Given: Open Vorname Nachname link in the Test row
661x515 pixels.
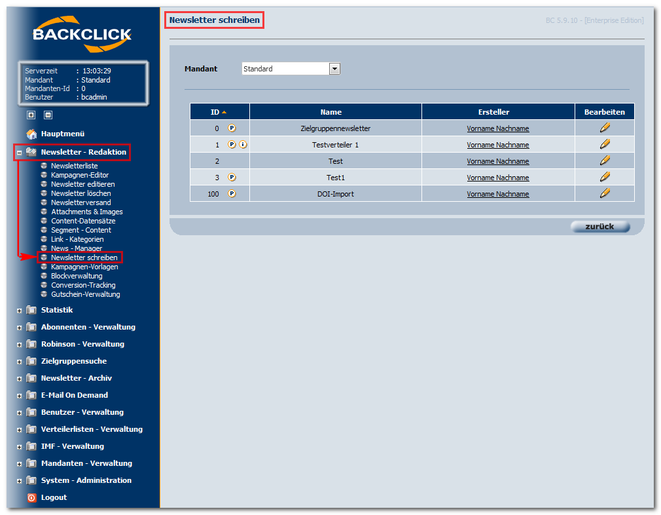Looking at the screenshot, I should click(498, 161).
